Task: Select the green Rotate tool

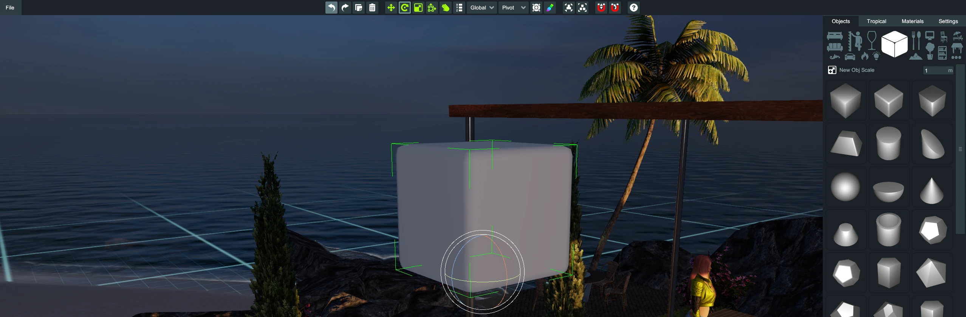Action: point(404,8)
